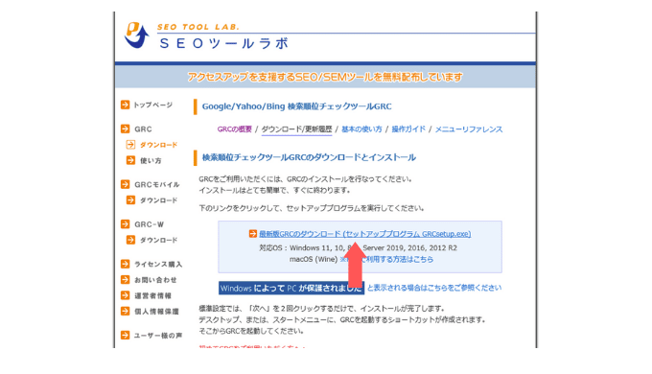
Task: Open GRCモバイル in the sidebar
Action: [156, 185]
